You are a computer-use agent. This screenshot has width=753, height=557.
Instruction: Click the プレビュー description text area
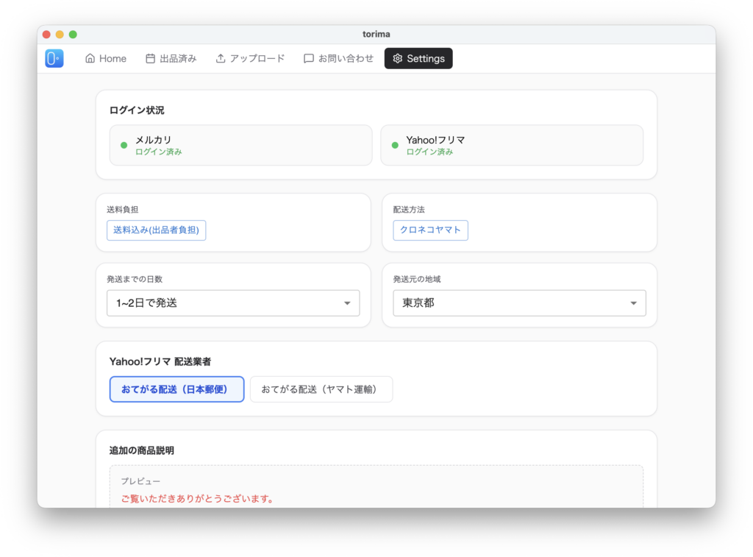click(376, 489)
